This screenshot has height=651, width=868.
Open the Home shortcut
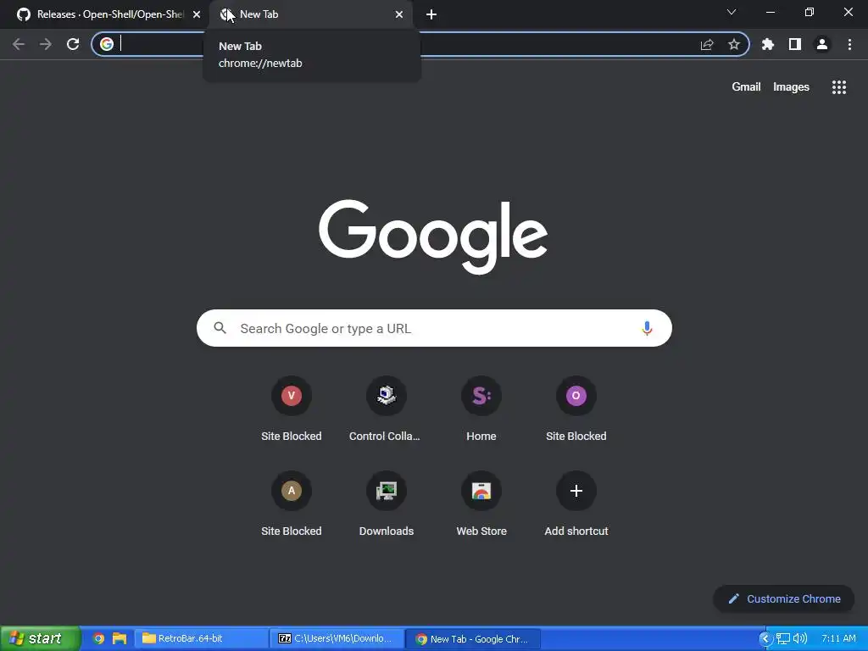pyautogui.click(x=481, y=408)
